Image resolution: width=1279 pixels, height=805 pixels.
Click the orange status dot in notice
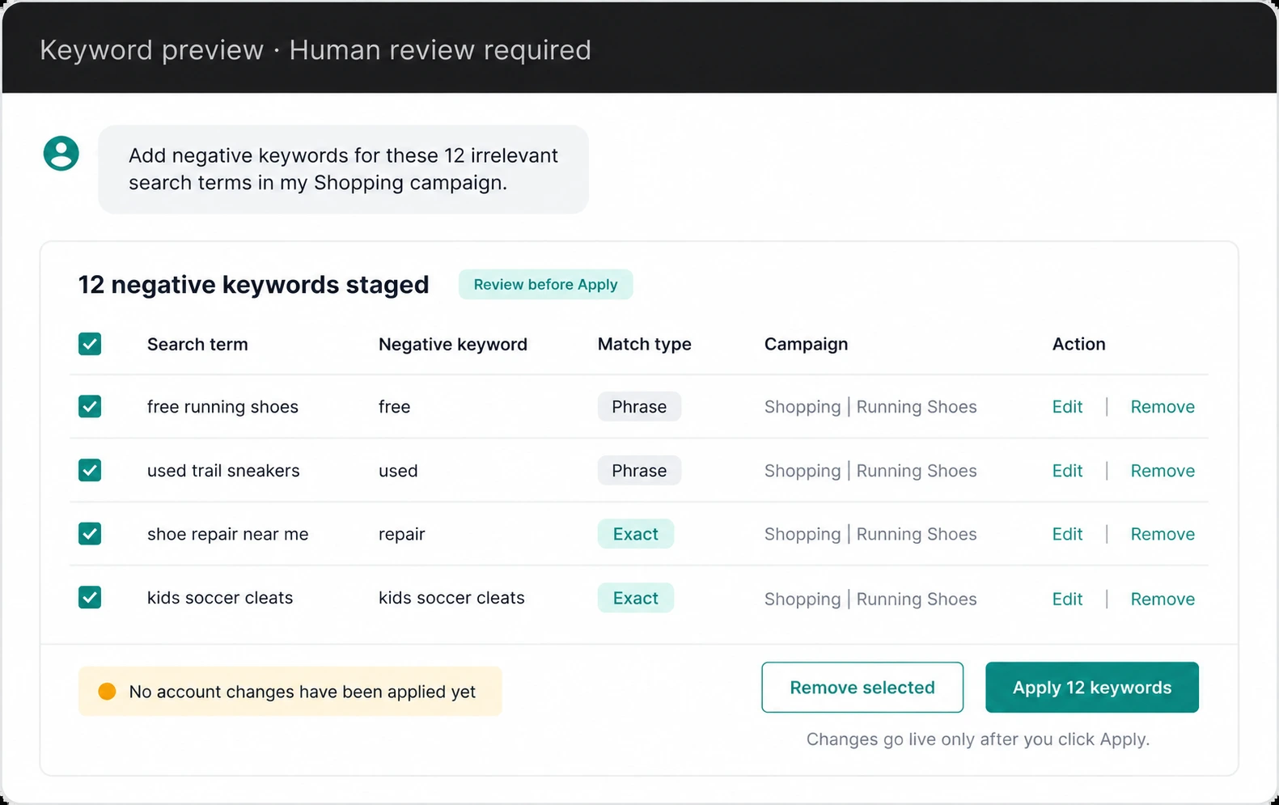click(107, 692)
